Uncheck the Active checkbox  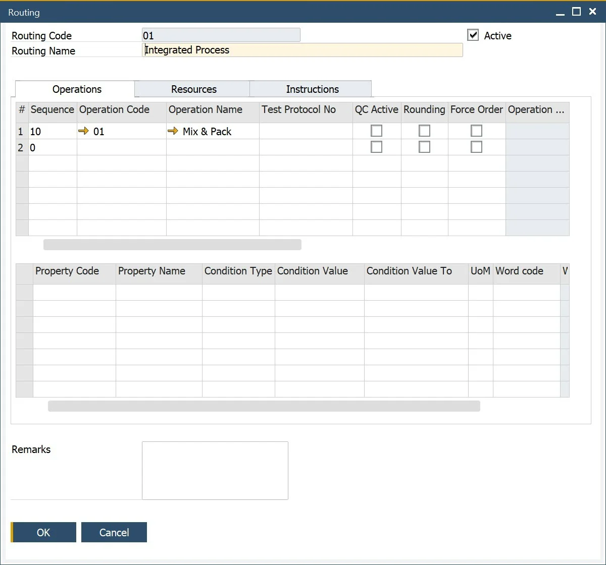pyautogui.click(x=473, y=35)
